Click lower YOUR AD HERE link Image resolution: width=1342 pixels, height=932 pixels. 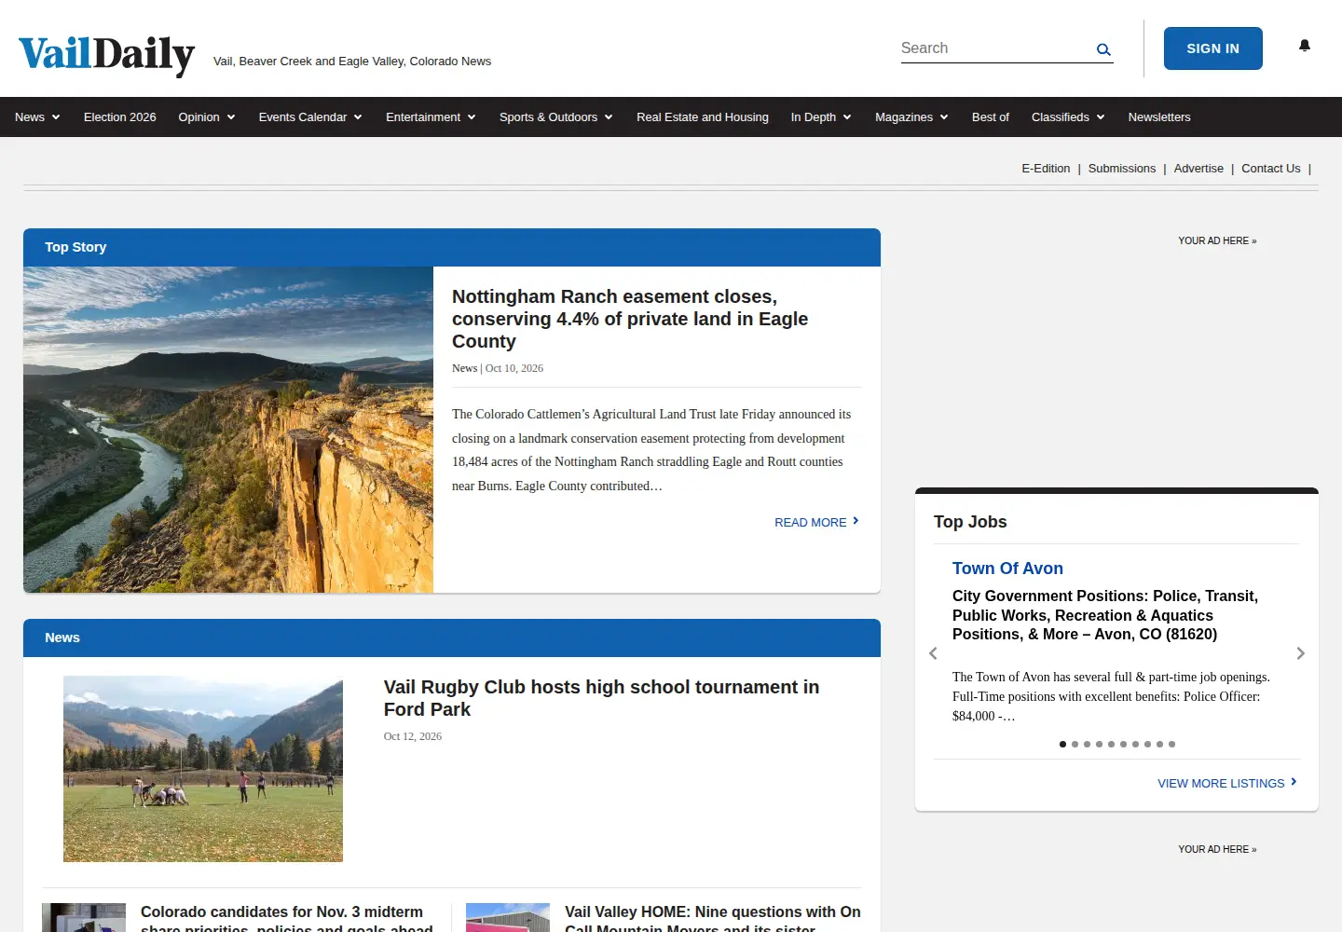coord(1217,849)
